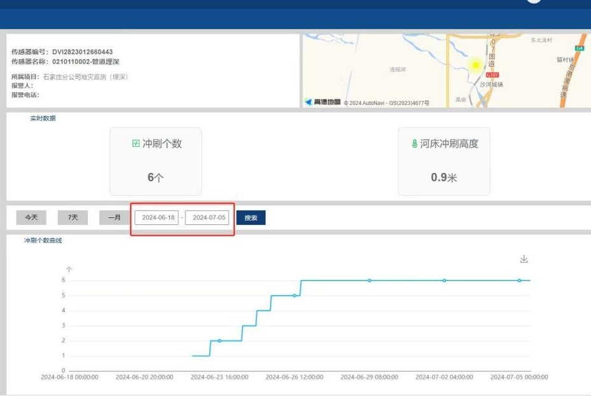The height and width of the screenshot is (396, 591).
Task: Click the green 冲刷个数 card icon
Action: click(x=136, y=144)
